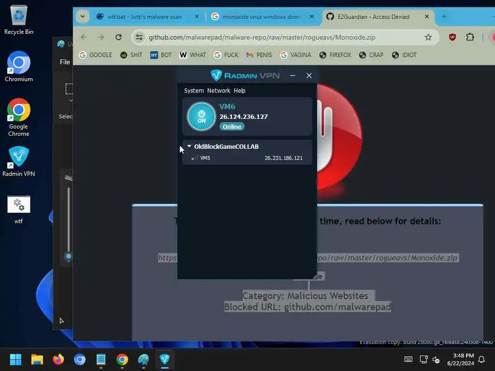Open the 3:48 PM clock and calendar

point(461,359)
